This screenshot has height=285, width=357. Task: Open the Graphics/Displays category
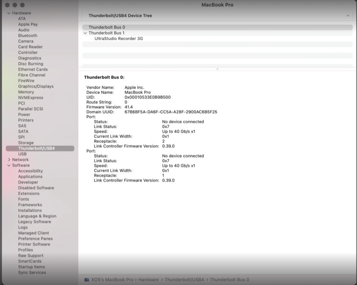pyautogui.click(x=36, y=86)
